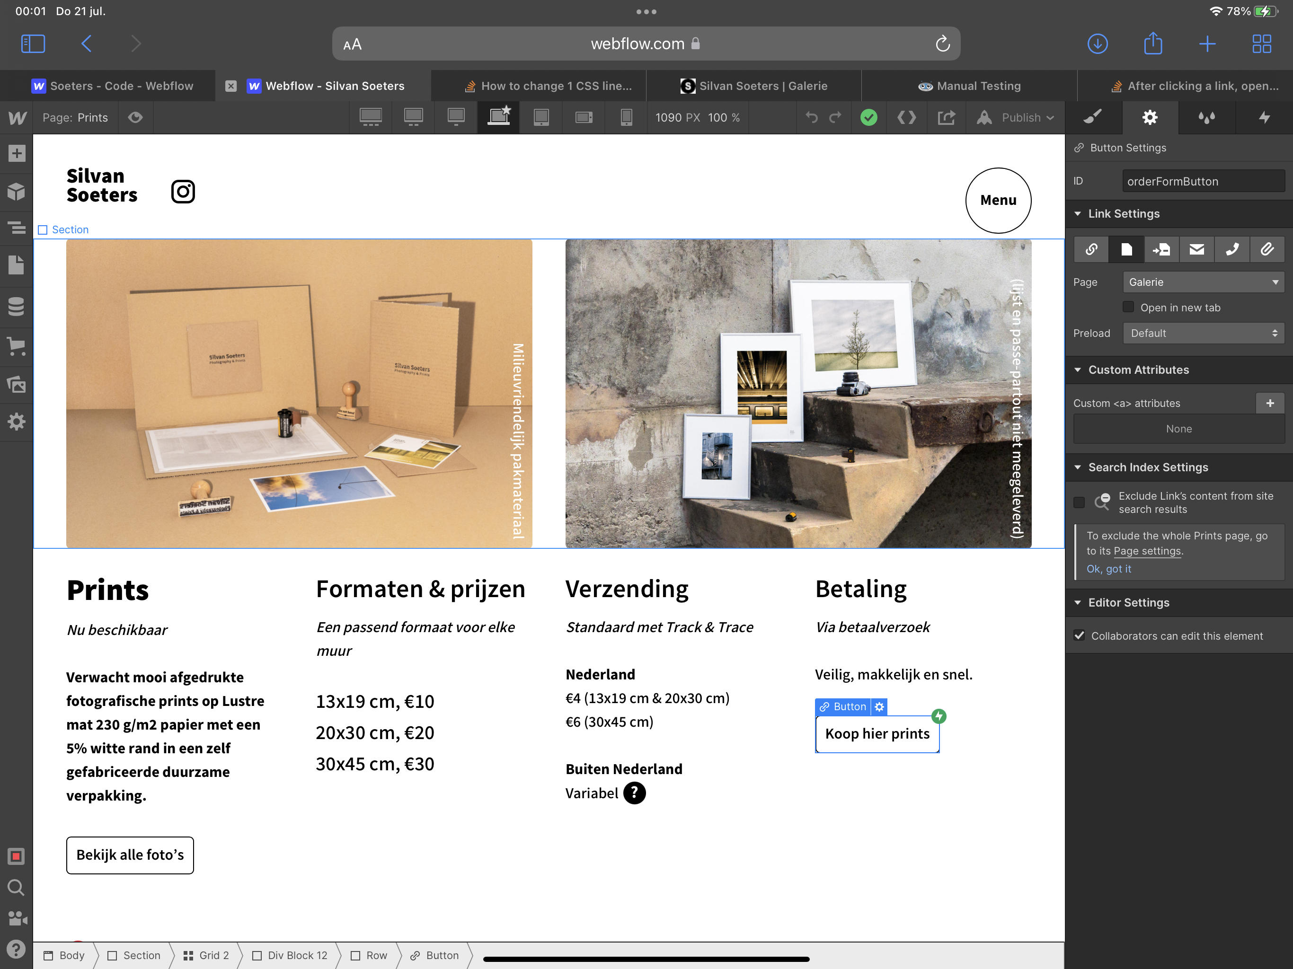Open the Symbols cube panel
The width and height of the screenshot is (1293, 969).
pyautogui.click(x=17, y=192)
